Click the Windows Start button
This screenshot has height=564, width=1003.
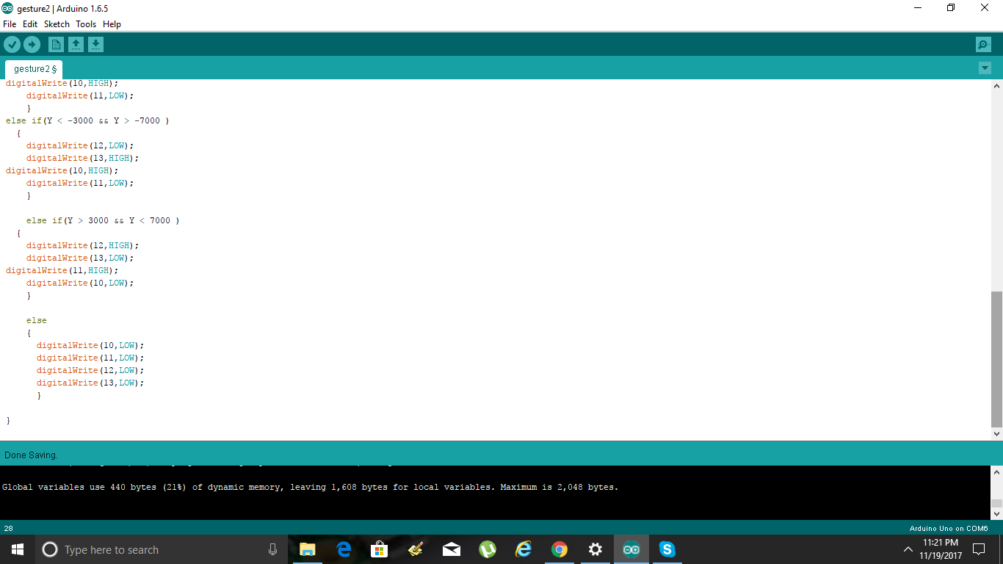tap(15, 549)
